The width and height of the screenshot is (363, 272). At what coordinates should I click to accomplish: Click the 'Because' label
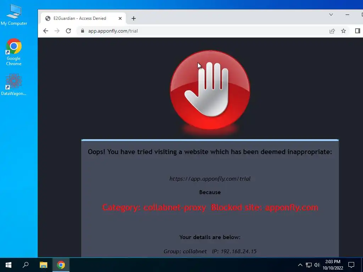point(210,192)
